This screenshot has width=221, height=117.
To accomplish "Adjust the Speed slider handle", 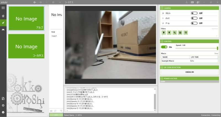I will (x=217, y=48).
